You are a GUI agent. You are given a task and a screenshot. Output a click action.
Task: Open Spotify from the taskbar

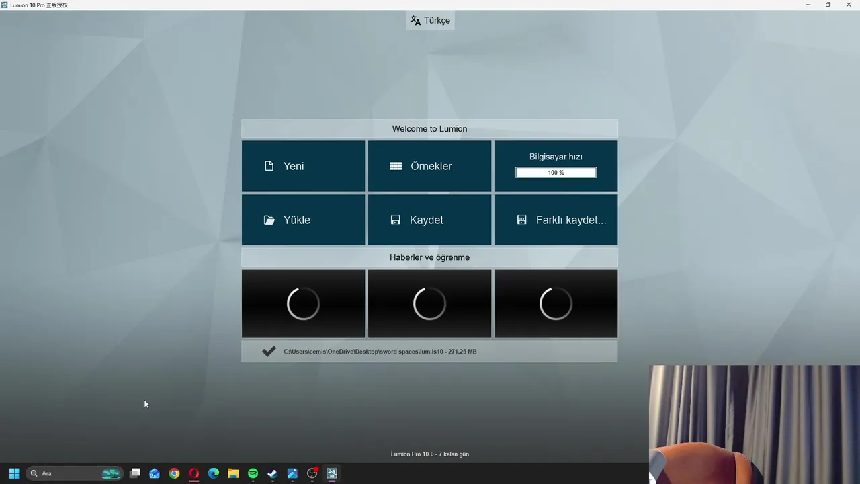point(253,473)
